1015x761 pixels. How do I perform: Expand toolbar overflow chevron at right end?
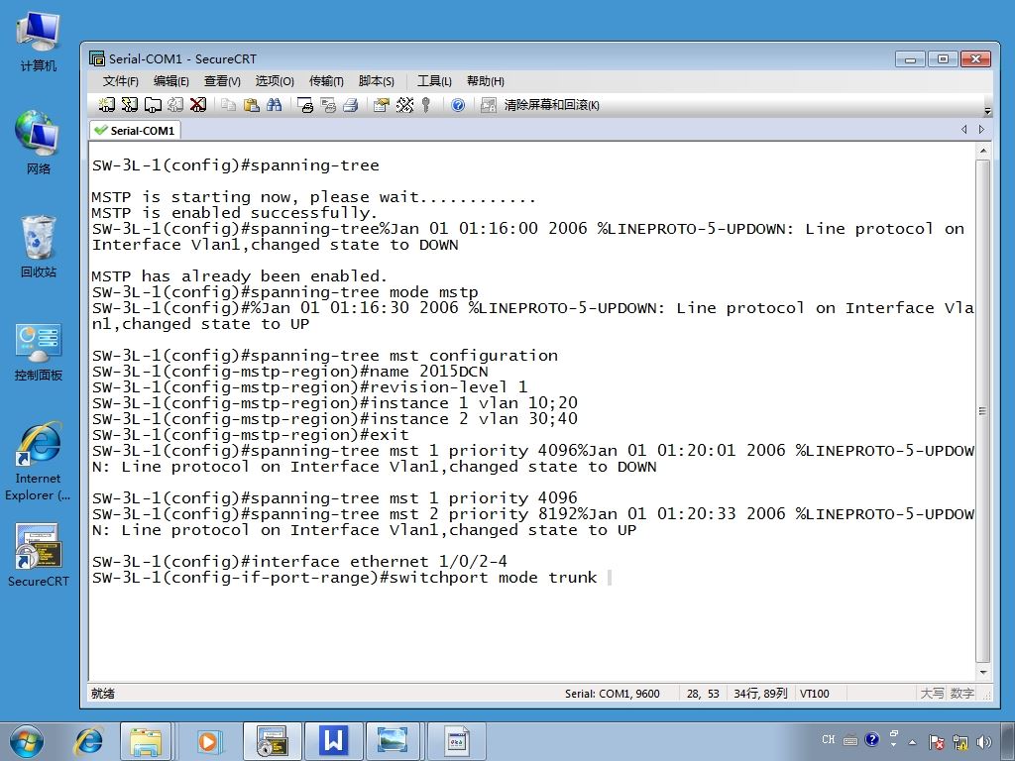(987, 109)
